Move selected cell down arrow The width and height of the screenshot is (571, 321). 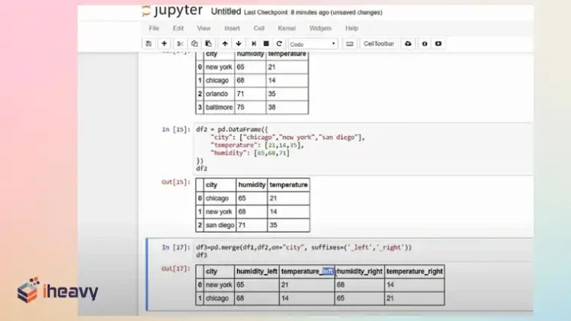[x=238, y=44]
